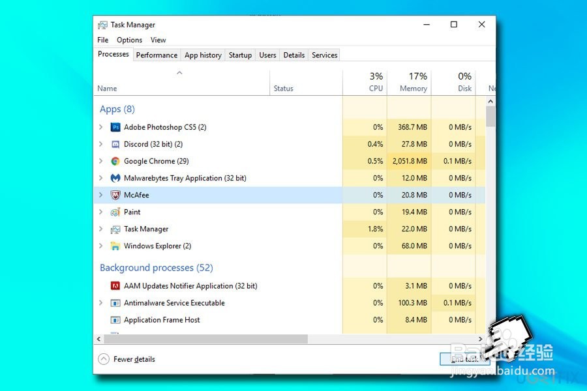Click the horizontal scrollbar right arrow
This screenshot has width=587, height=391.
click(x=481, y=340)
